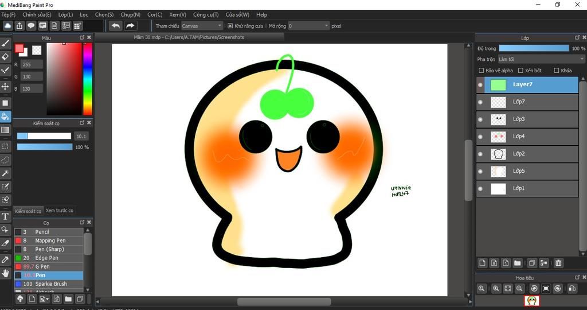Select the Hand pan tool
Screen dimensions: 587x310
pyautogui.click(x=5, y=273)
